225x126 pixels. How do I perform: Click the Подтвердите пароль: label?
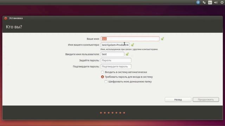[x=86, y=66]
